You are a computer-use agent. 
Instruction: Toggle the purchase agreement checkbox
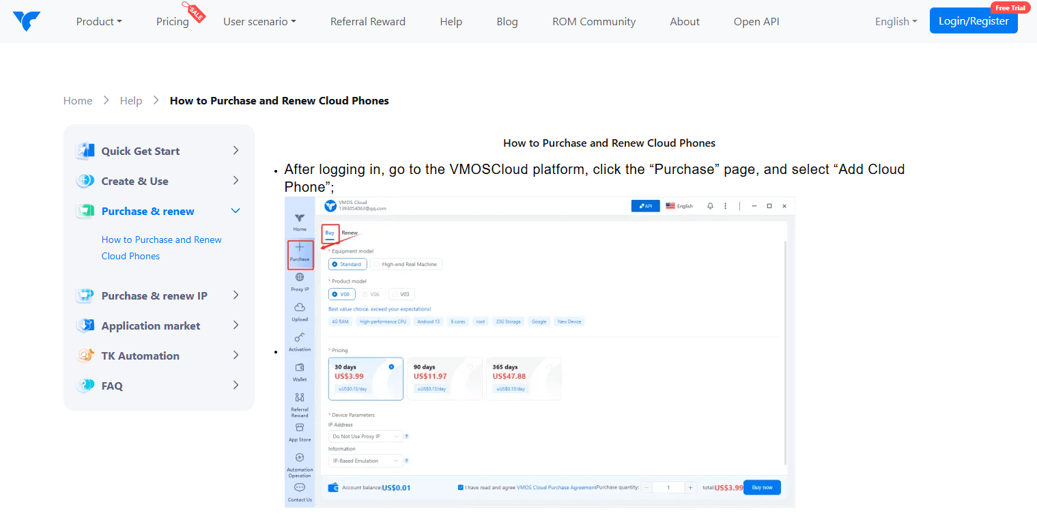coord(461,487)
